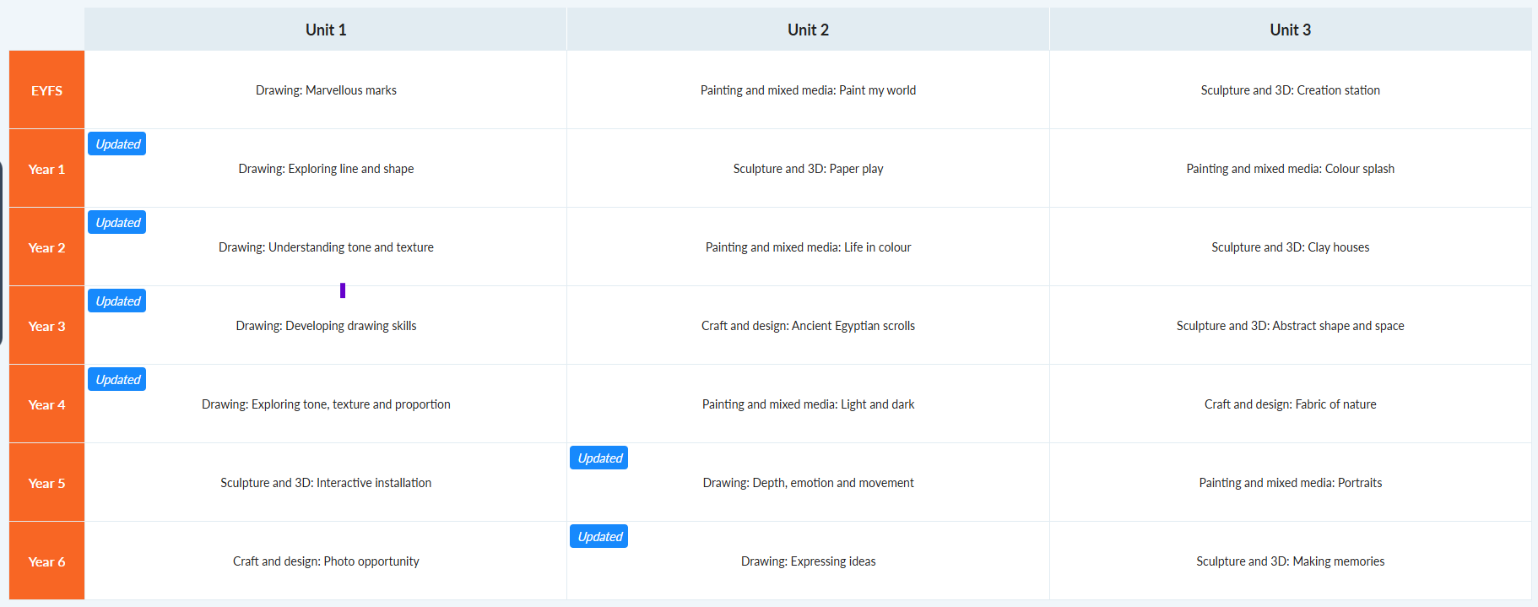Open Painting and mixed media: Paint my world
This screenshot has height=607, width=1538.
tap(808, 90)
